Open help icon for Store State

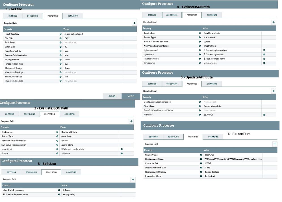pos(199,106)
